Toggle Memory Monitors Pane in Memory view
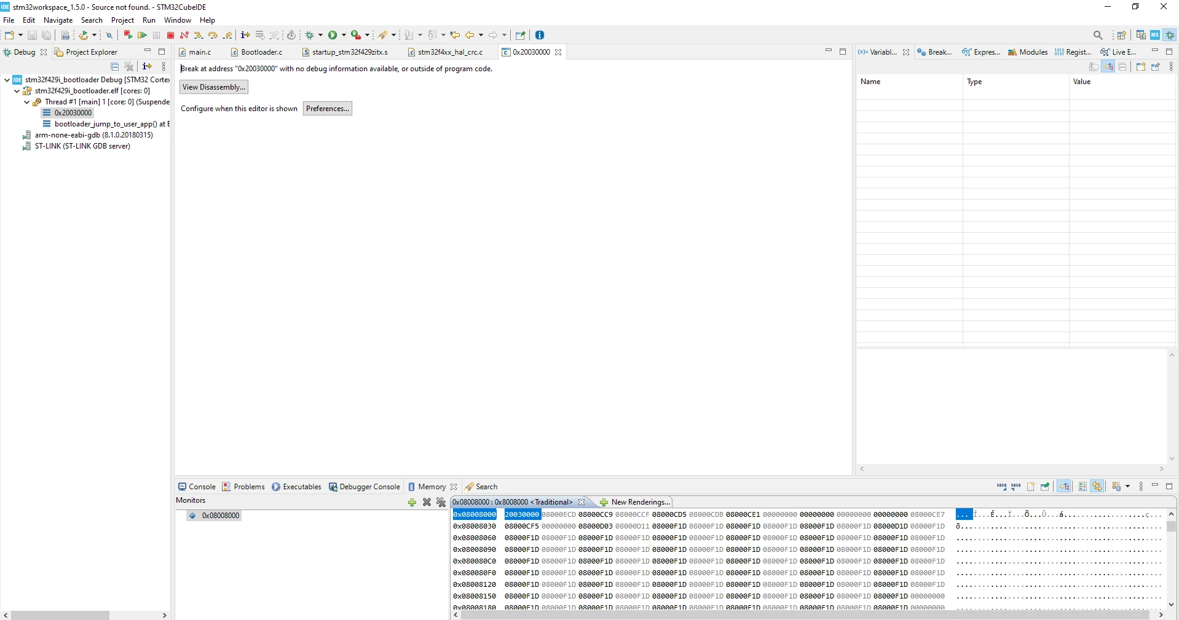1179x620 pixels. pyautogui.click(x=1064, y=487)
